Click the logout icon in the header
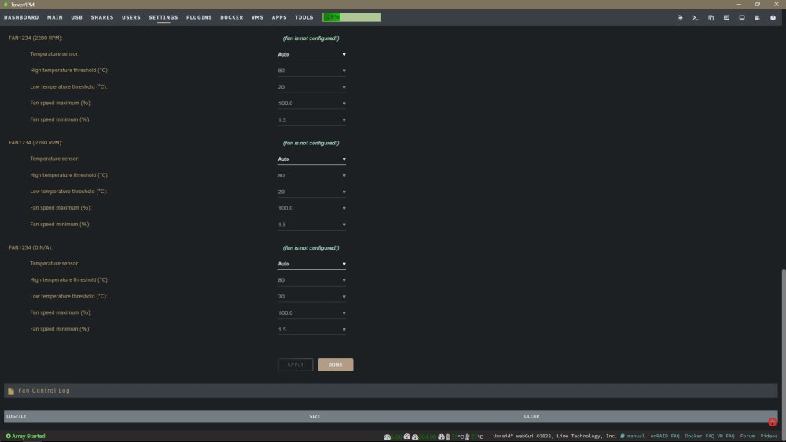 [680, 17]
